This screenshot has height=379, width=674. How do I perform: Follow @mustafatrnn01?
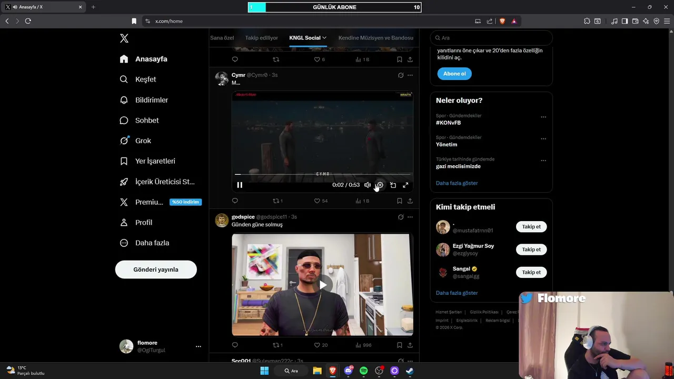[531, 227]
